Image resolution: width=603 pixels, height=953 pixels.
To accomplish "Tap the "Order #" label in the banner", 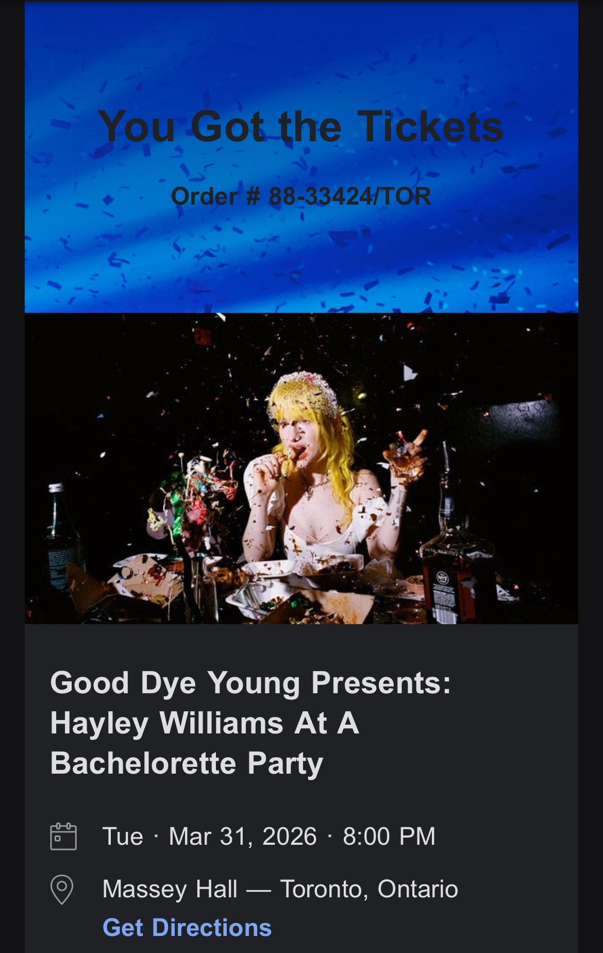I will point(215,196).
